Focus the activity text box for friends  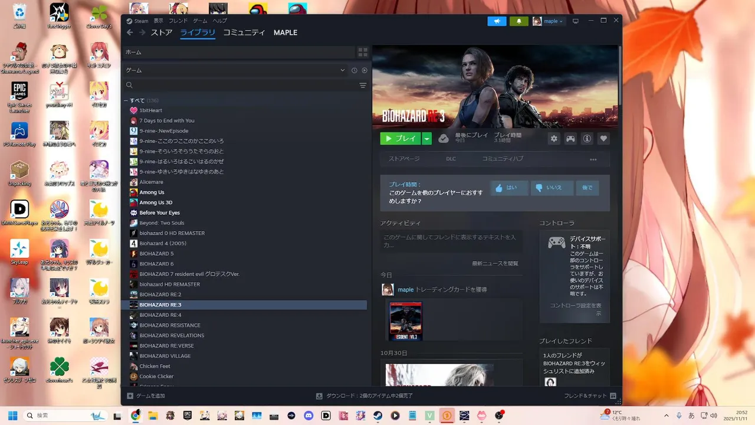click(x=451, y=241)
